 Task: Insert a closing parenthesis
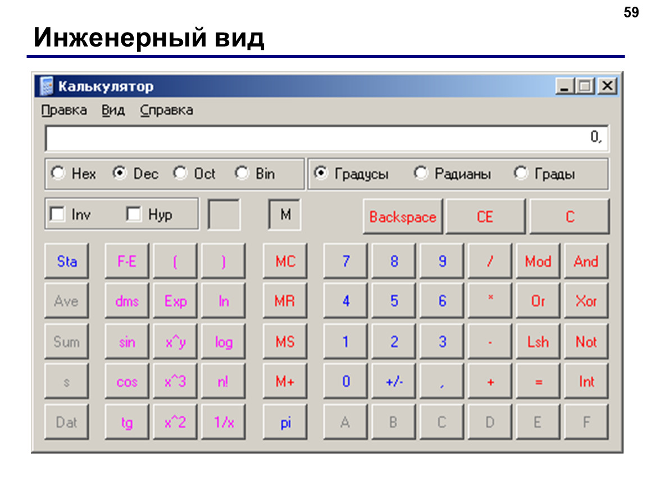click(224, 261)
